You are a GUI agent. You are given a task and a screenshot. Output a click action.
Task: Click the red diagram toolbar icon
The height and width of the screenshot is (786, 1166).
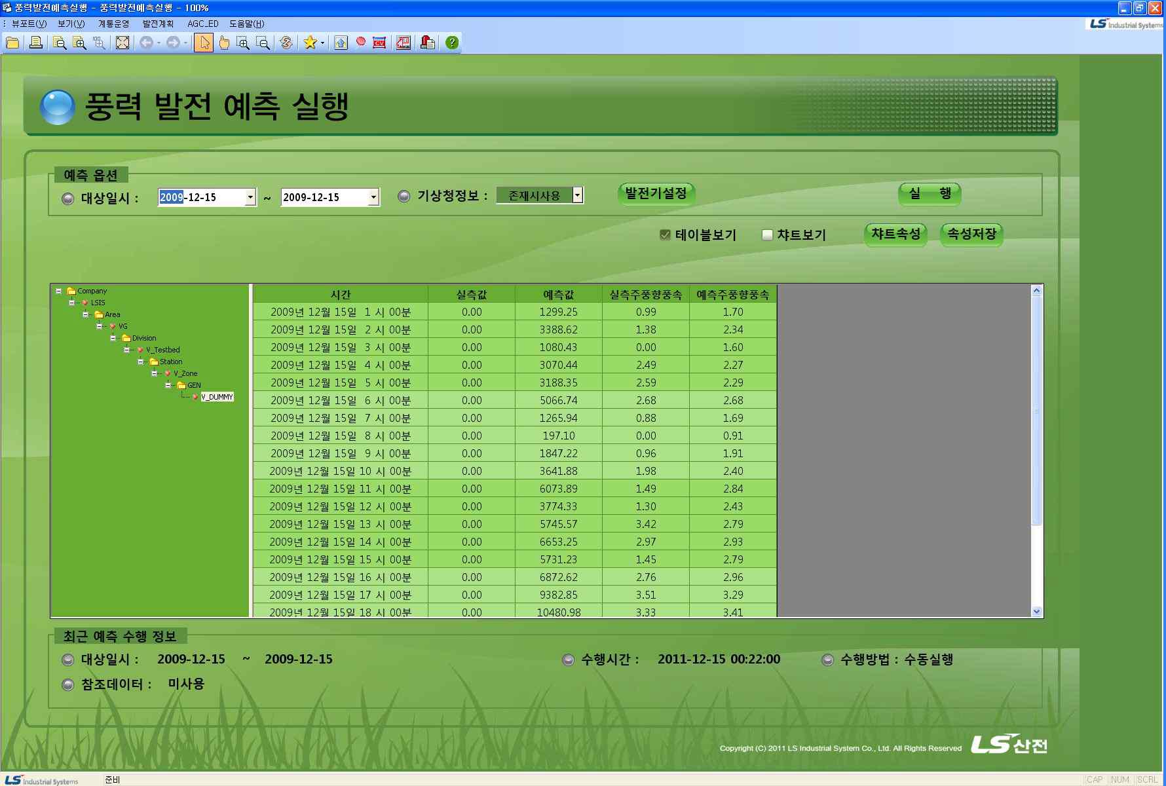pos(403,43)
